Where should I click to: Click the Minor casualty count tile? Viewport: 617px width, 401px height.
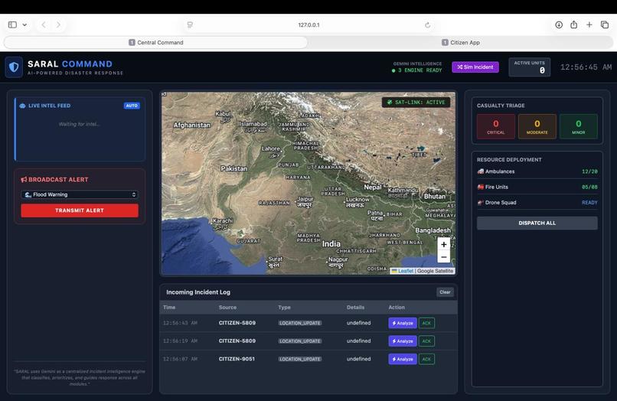coord(579,127)
